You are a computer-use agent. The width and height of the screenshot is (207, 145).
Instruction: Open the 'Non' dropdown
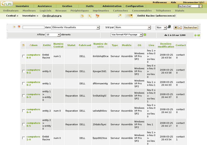pos(161,28)
